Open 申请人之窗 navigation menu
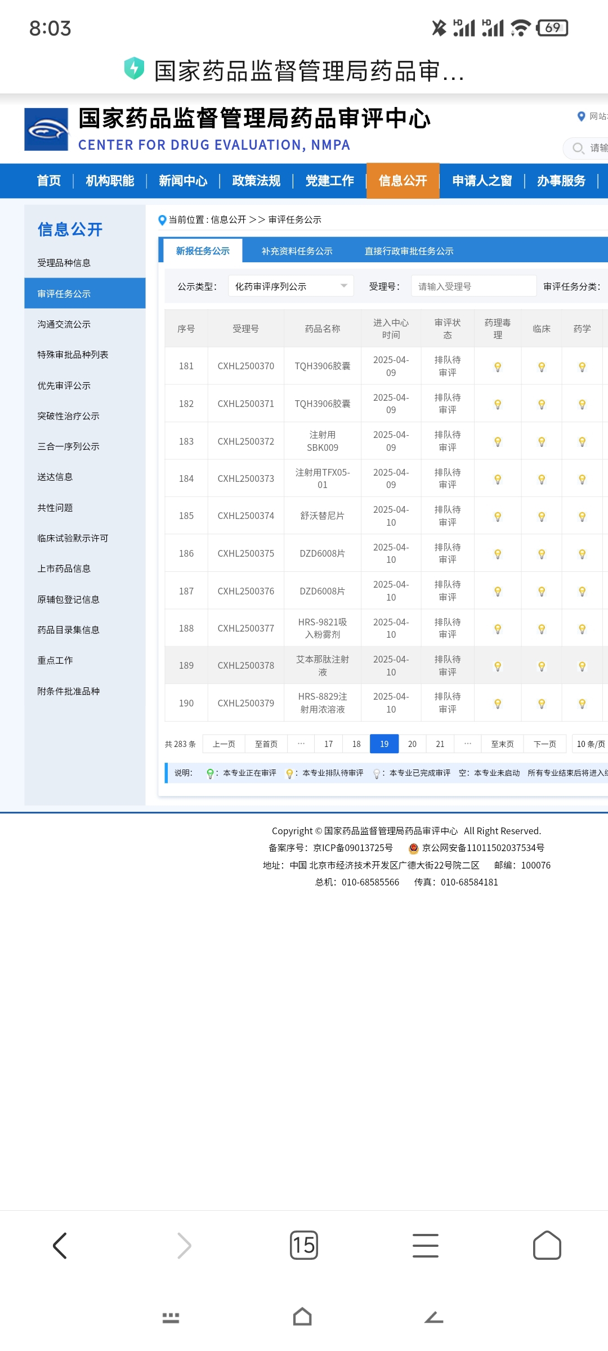Viewport: 608px width, 1351px height. (482, 181)
